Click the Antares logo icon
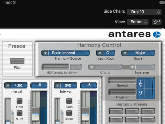Screen dimensions: 165x124 [157, 35]
